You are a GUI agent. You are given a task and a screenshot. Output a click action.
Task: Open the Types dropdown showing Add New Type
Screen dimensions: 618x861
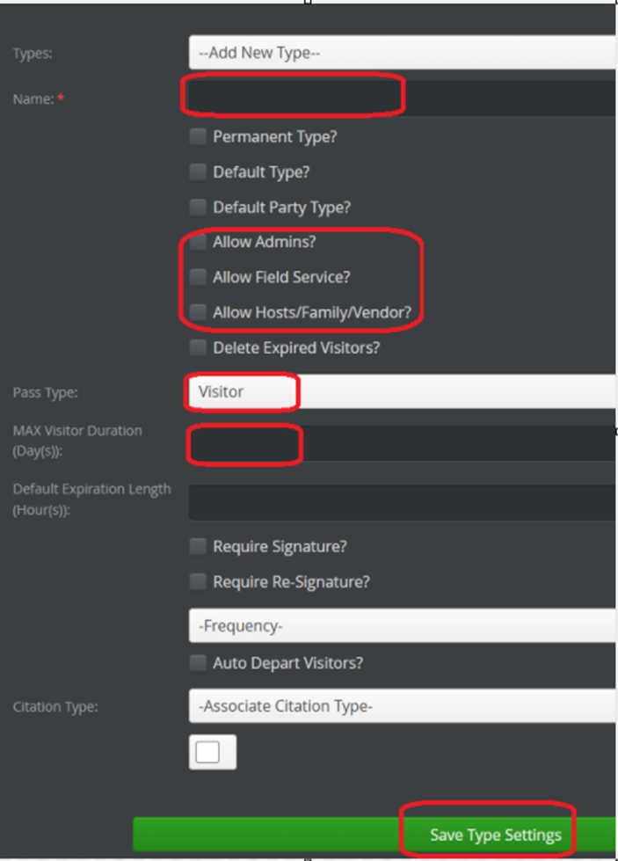click(x=403, y=53)
